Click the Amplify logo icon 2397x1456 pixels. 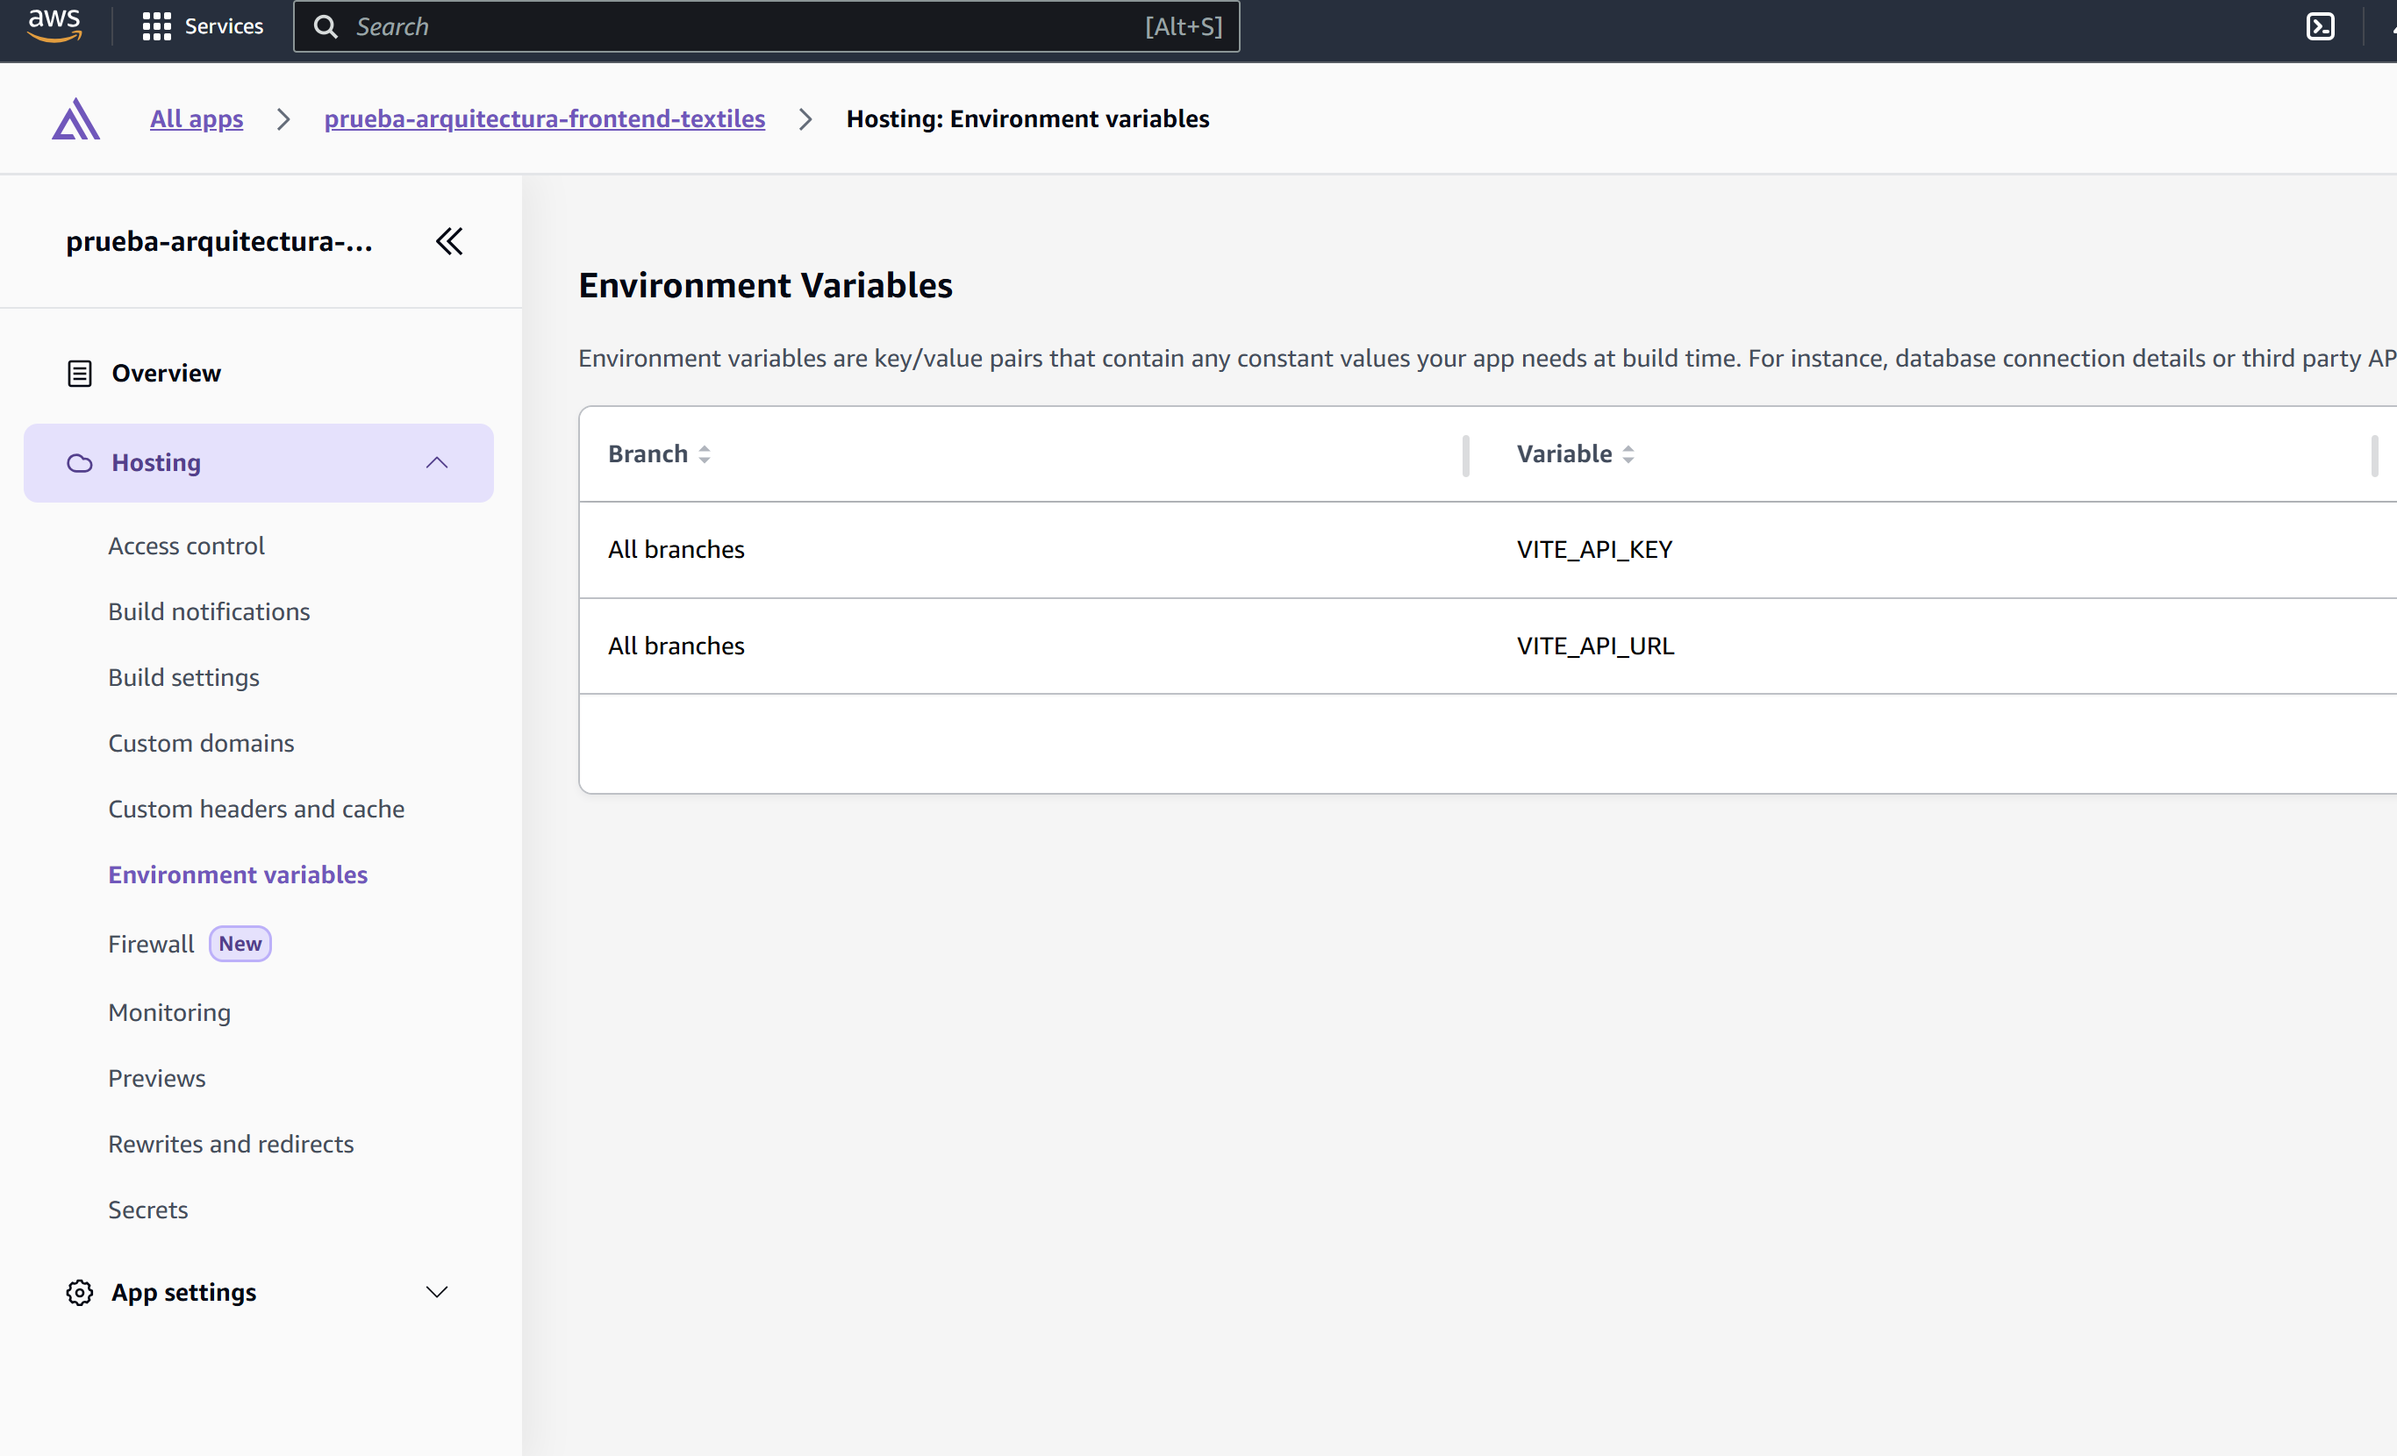75,118
